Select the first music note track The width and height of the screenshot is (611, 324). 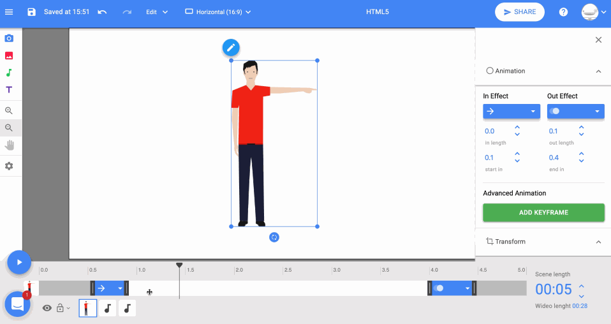[108, 308]
